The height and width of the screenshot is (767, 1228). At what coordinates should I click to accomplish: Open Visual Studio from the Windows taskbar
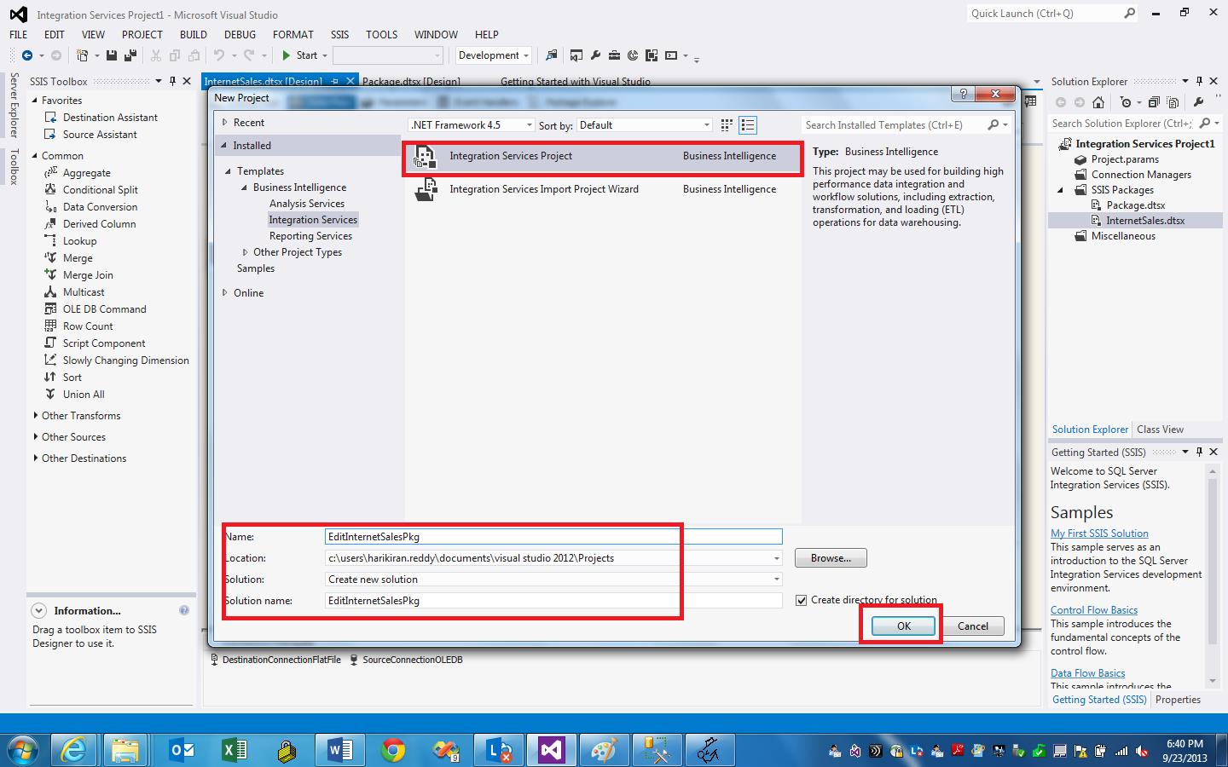point(550,750)
